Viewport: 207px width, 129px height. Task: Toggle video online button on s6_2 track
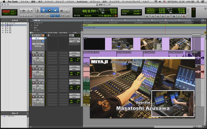[43, 41]
